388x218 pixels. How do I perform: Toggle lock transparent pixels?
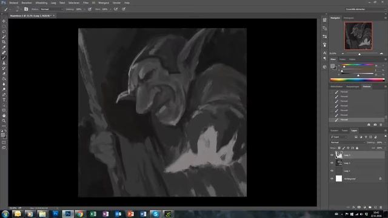pos(339,148)
